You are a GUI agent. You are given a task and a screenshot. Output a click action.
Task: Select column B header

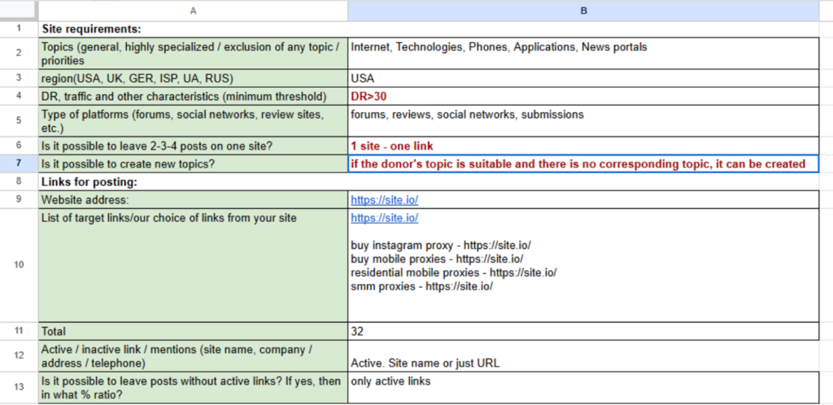[x=583, y=10]
